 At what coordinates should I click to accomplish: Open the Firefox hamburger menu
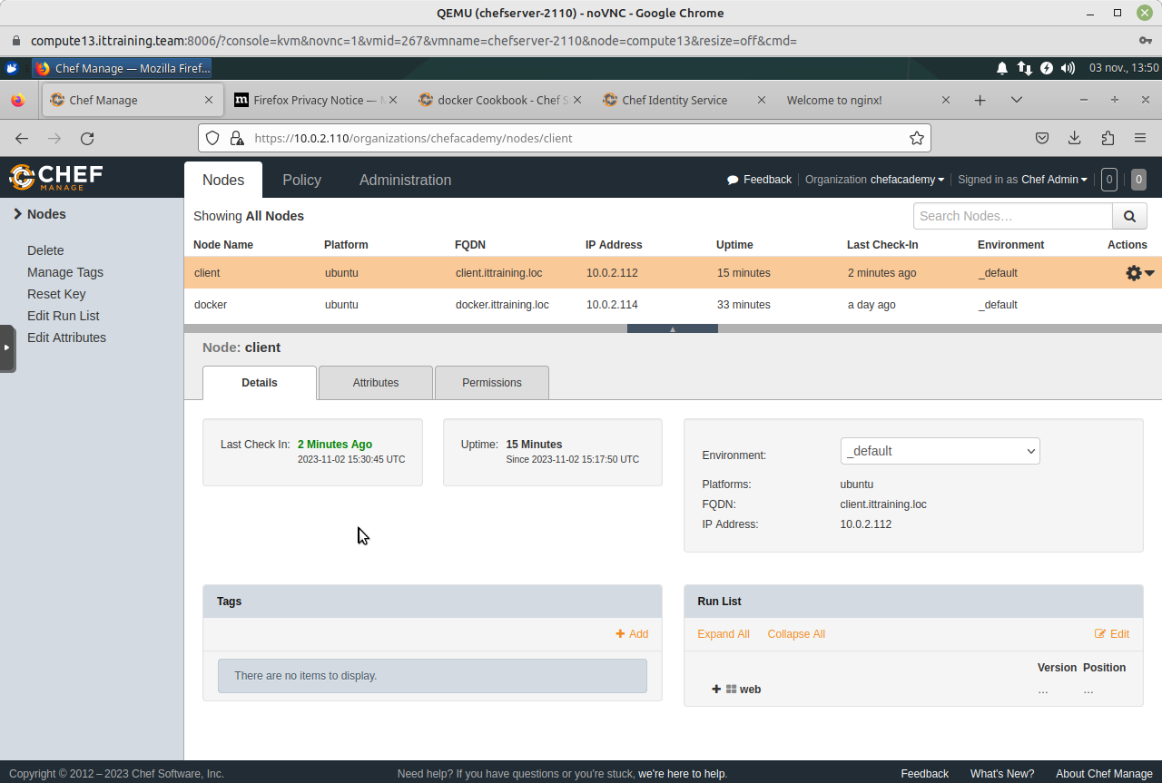[1139, 138]
